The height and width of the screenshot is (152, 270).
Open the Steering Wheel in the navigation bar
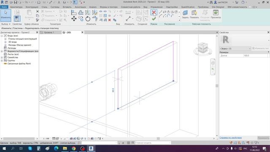pos(213,63)
